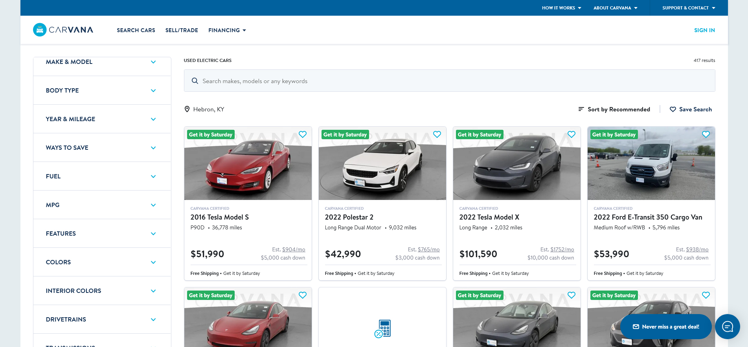Expand the Interior Colors filter

(x=102, y=291)
